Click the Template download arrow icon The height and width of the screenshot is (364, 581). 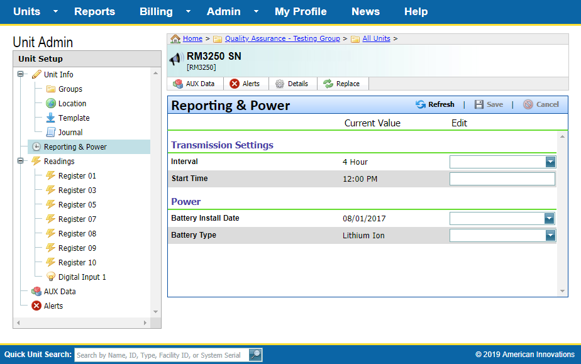point(51,118)
